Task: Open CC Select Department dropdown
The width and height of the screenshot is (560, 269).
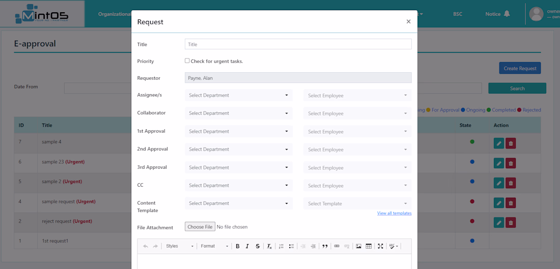Action: point(239,185)
